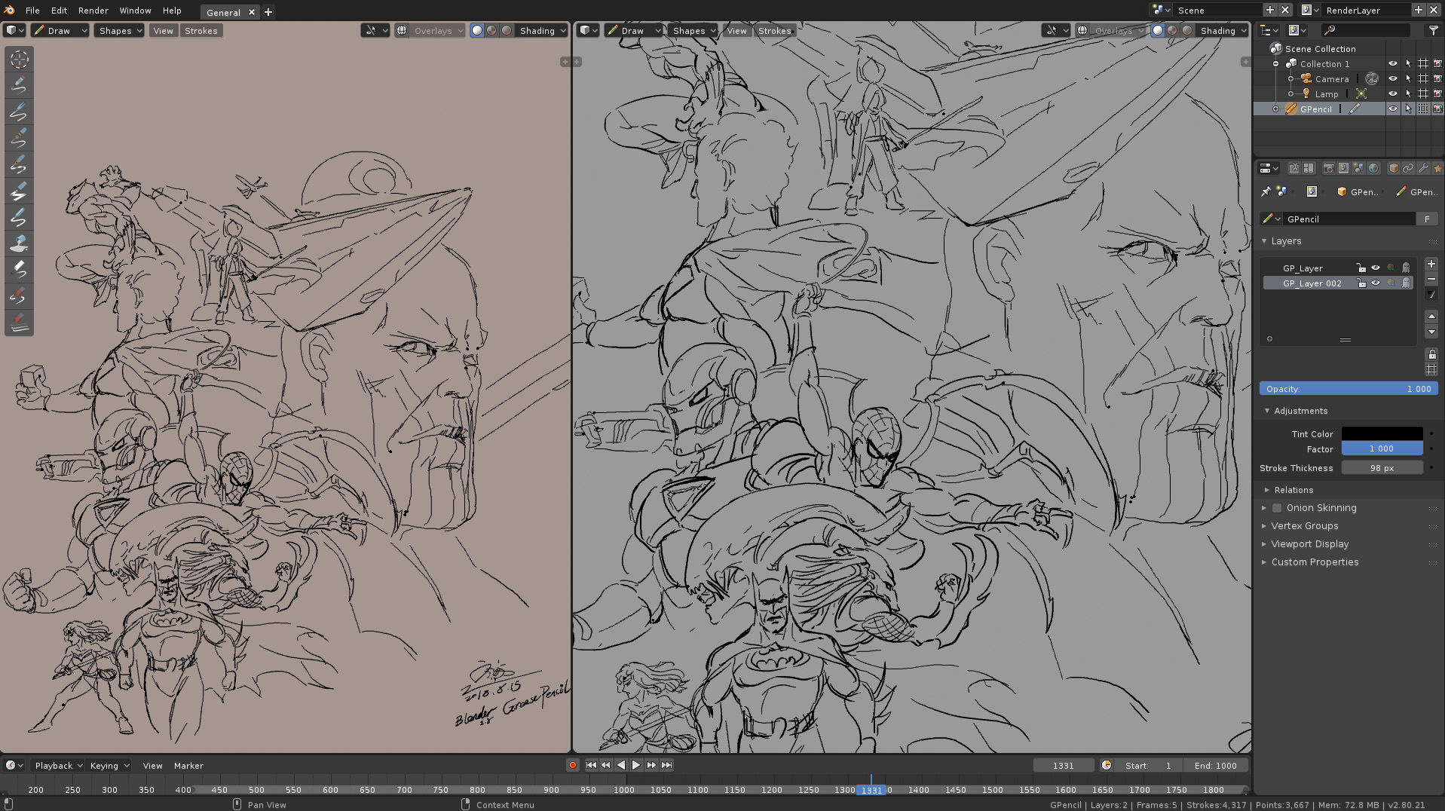Lock the GP_Layer layer
The height and width of the screenshot is (811, 1445).
(1361, 268)
